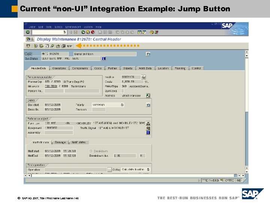
Task: Click the Previous page icon
Action: point(122,32)
